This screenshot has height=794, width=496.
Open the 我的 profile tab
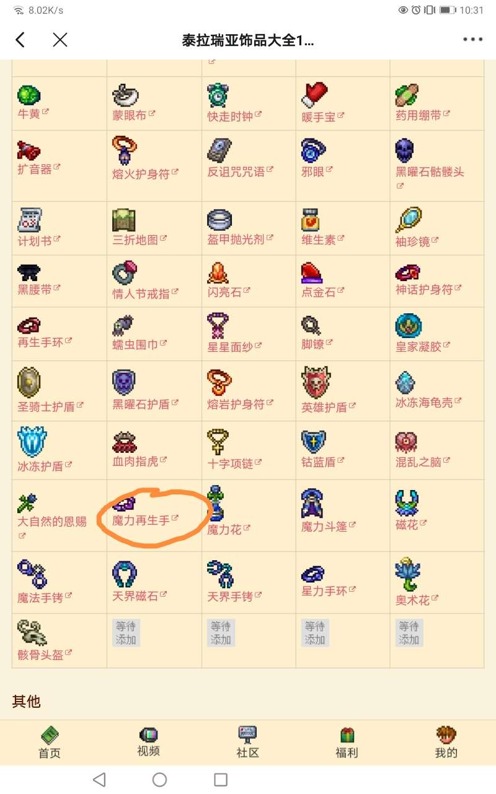(x=446, y=743)
